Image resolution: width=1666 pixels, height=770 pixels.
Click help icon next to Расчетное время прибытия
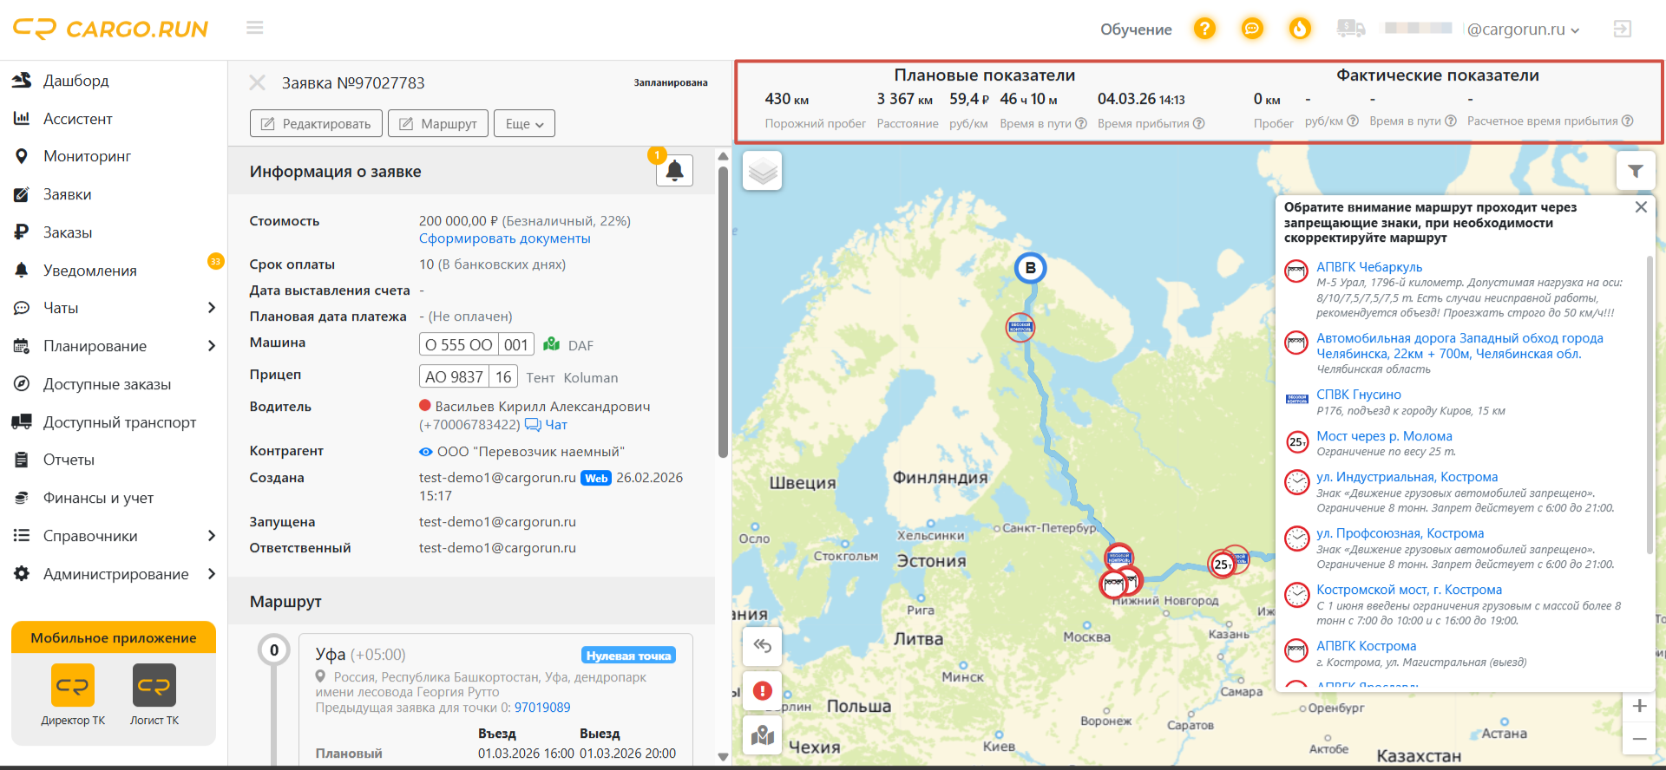click(x=1628, y=121)
